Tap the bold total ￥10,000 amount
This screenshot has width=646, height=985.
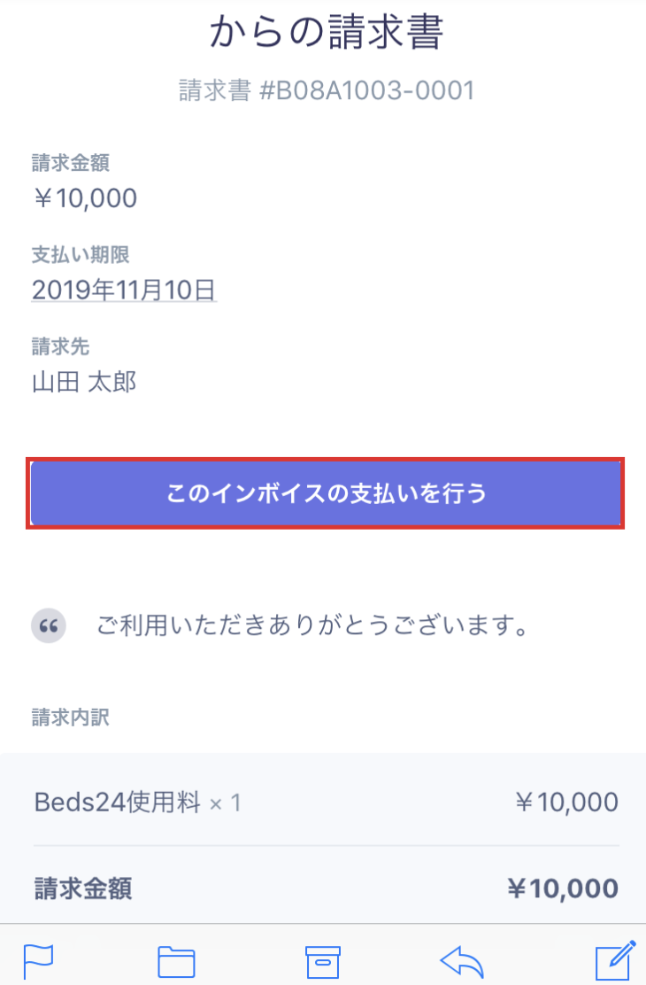562,888
